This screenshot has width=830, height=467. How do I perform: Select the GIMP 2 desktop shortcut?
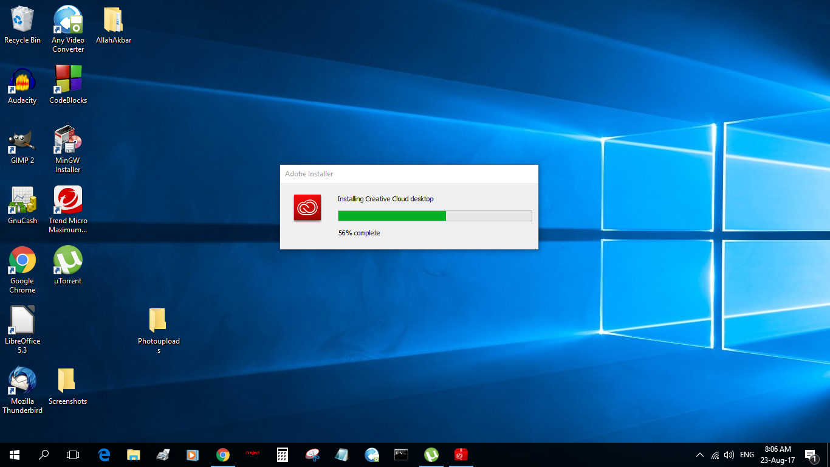click(x=22, y=145)
